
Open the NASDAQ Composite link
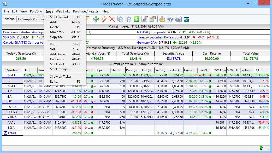pyautogui.click(x=152, y=32)
